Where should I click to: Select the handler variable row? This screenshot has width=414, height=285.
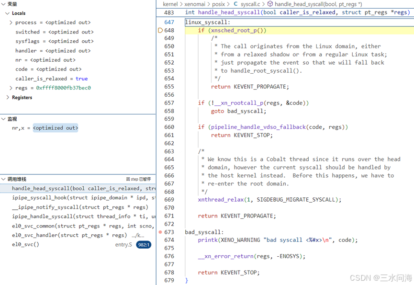tap(78, 50)
